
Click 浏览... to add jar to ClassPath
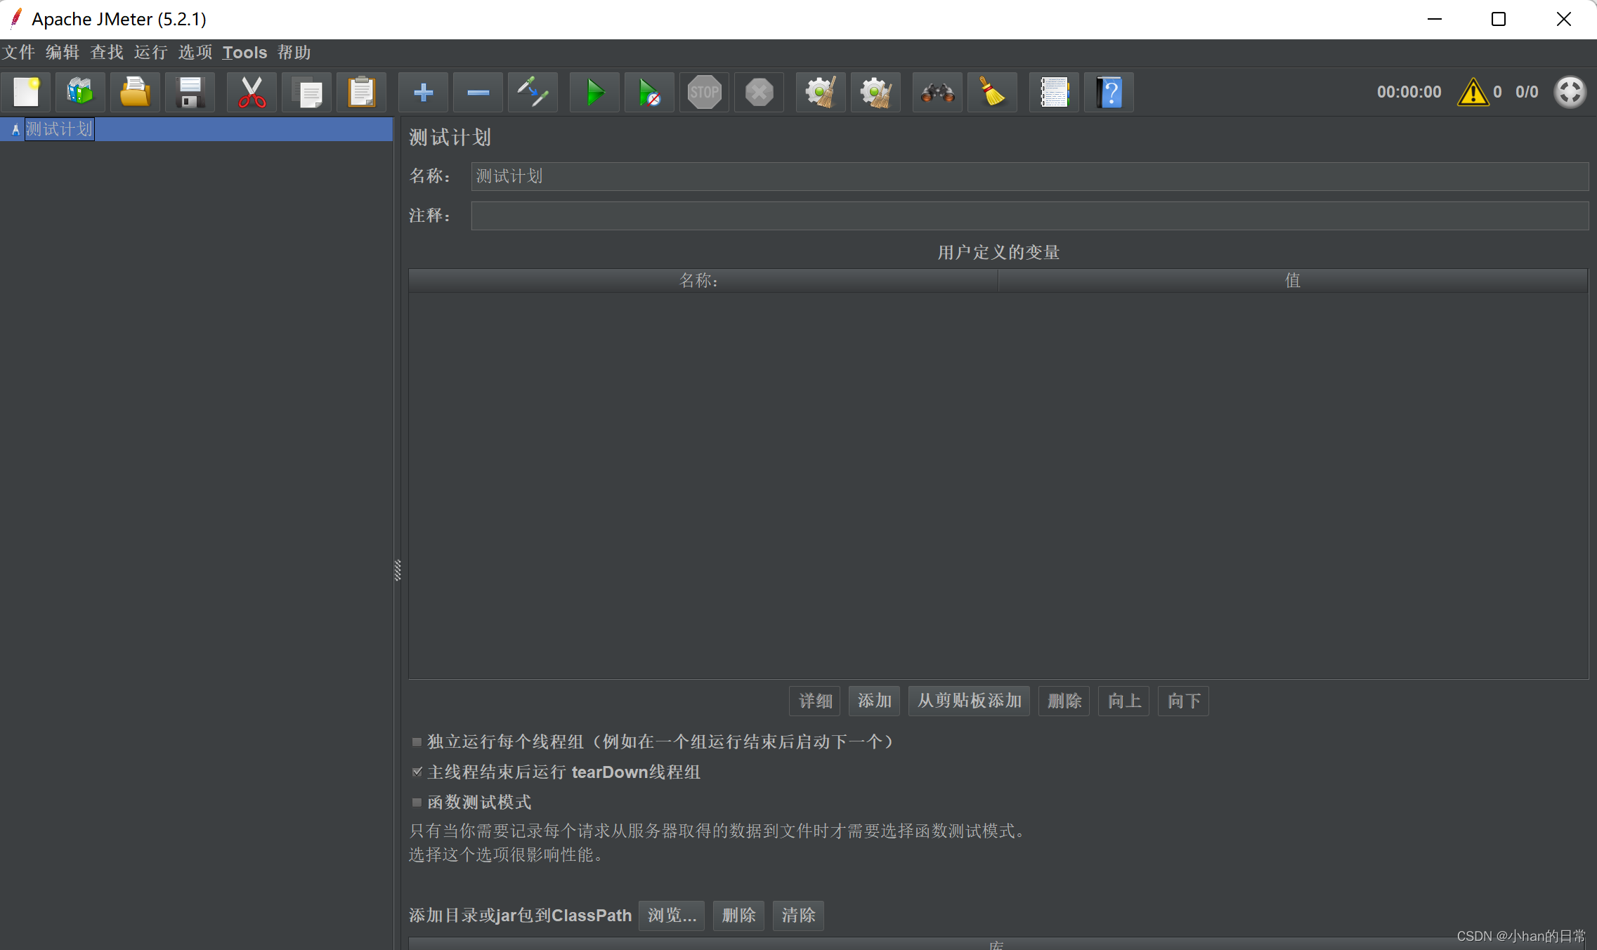tap(670, 916)
